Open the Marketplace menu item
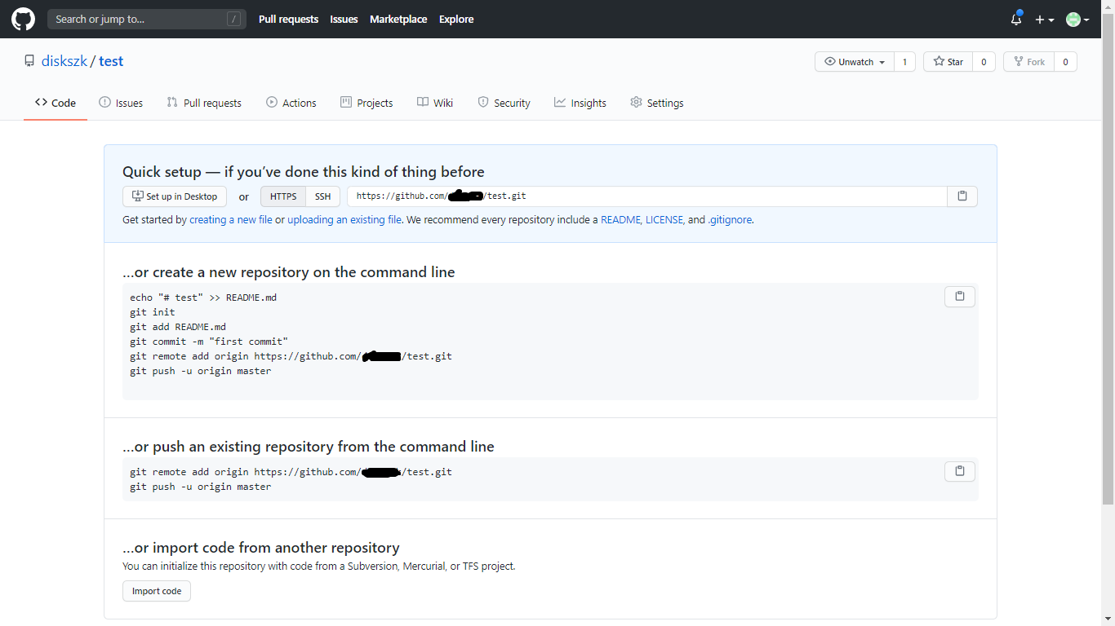Viewport: 1115px width, 626px height. (398, 19)
